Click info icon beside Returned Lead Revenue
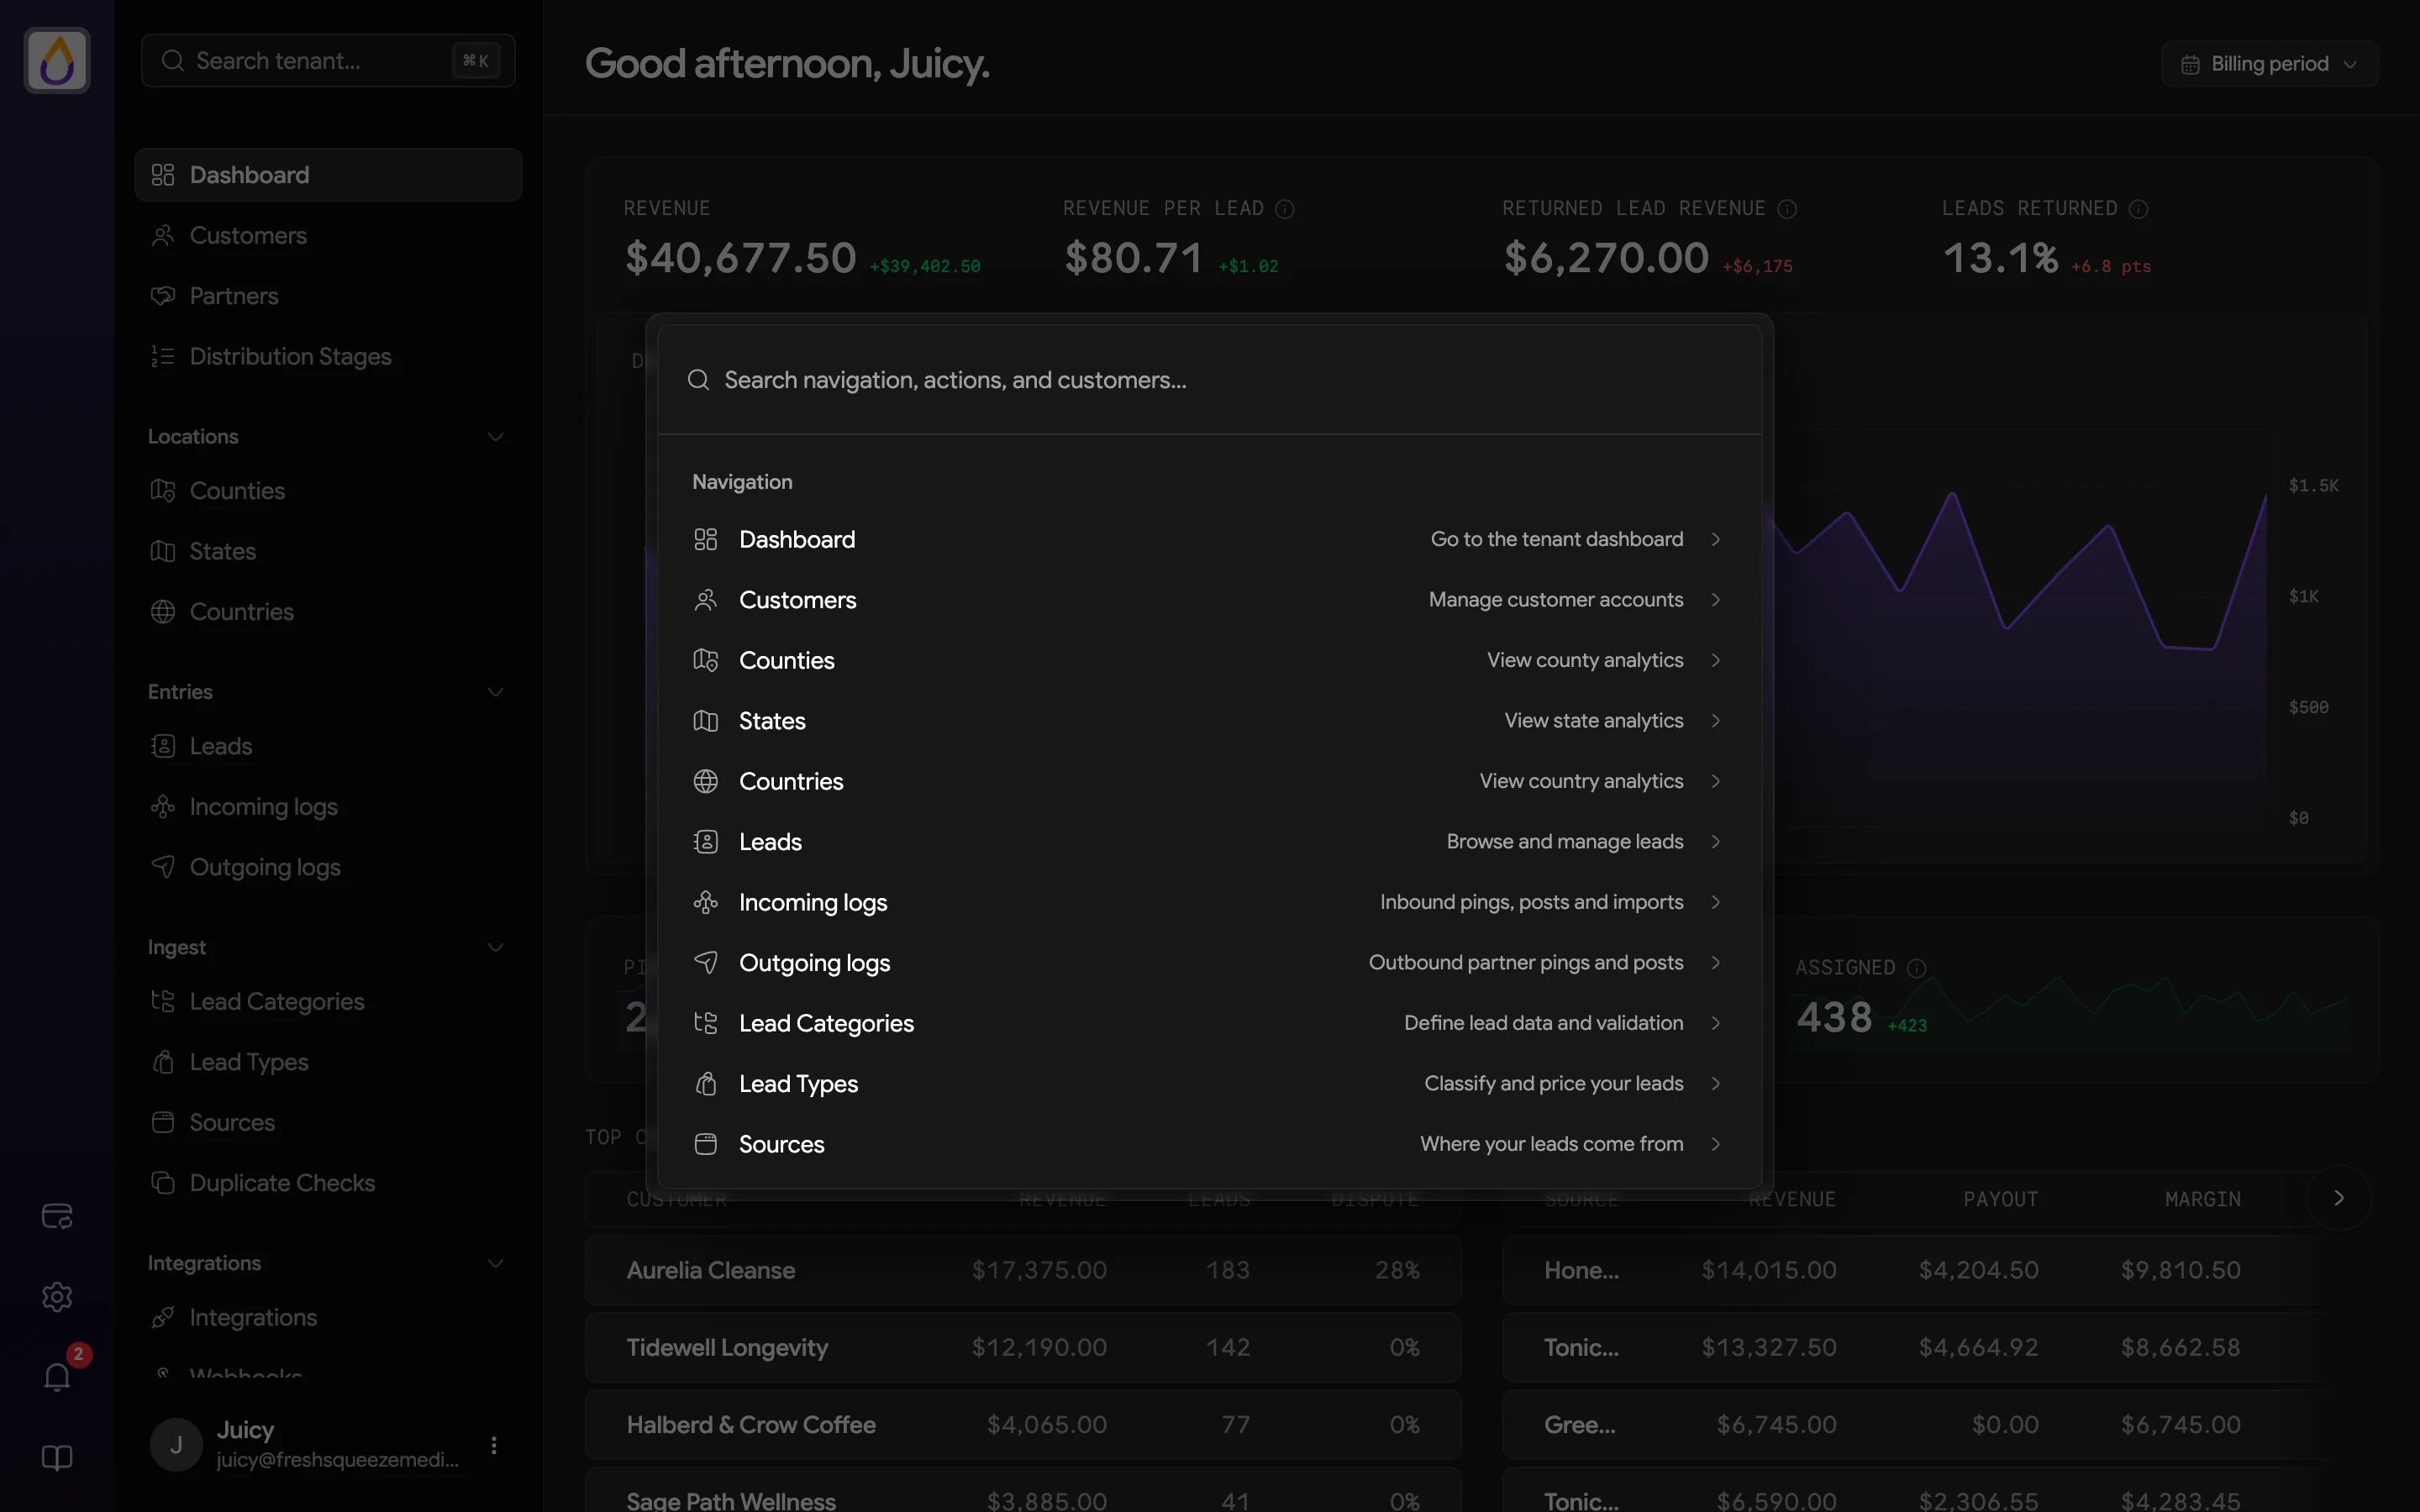The height and width of the screenshot is (1512, 2420). coord(1787,209)
